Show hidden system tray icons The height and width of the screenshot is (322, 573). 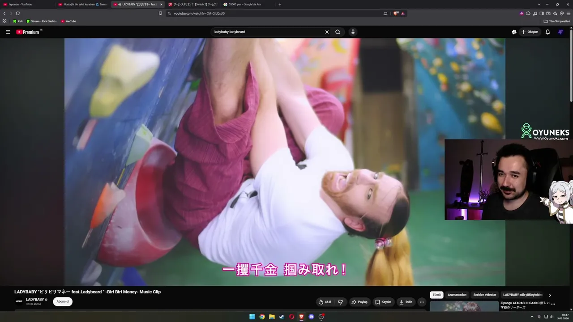coord(532,317)
